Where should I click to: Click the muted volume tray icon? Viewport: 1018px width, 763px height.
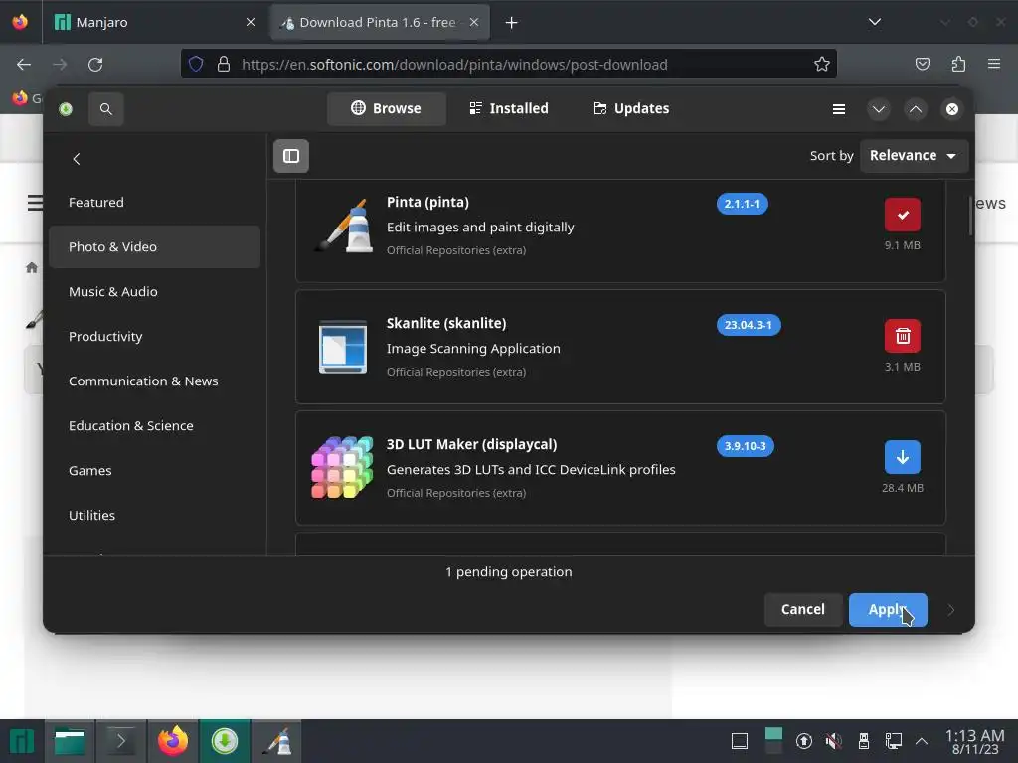tap(834, 741)
